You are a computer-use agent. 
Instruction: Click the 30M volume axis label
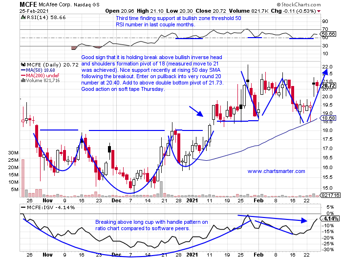point(13,153)
